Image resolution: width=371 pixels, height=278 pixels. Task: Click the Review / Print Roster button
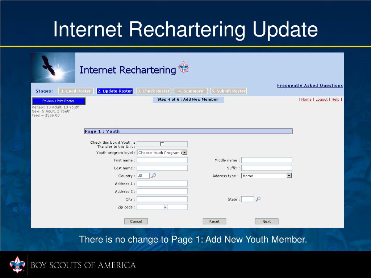pos(58,101)
